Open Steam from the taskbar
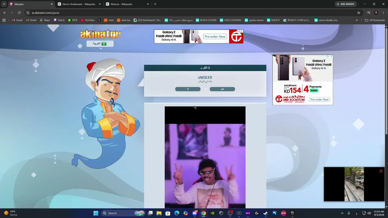This screenshot has height=218, width=388. (266, 213)
